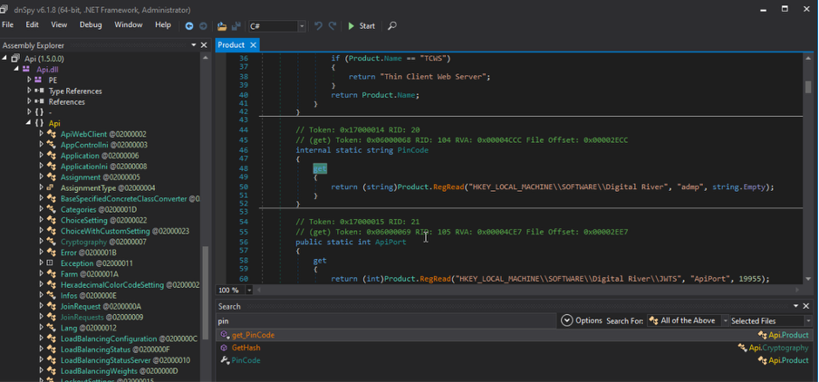The width and height of the screenshot is (819, 382).
Task: Select BaseSpecifiedConcreteClassConverter in tree
Action: [130, 199]
